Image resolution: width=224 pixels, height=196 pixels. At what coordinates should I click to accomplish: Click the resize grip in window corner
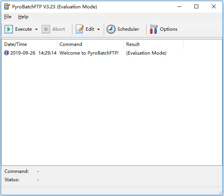coord(221,193)
